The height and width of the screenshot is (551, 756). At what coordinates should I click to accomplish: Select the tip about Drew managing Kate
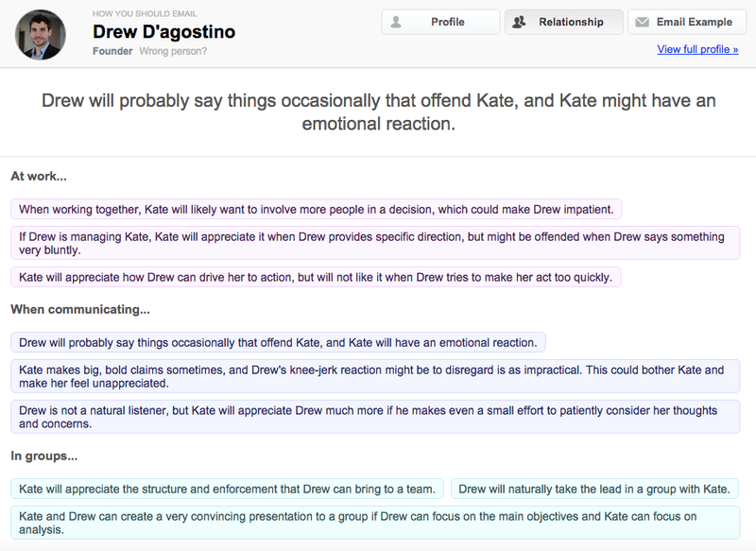click(375, 243)
